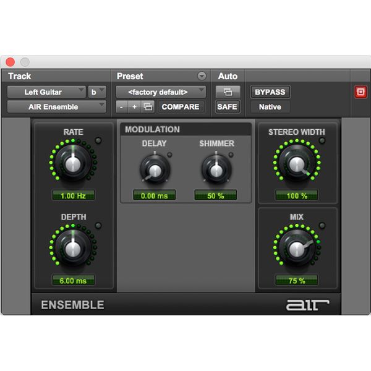Click the 0.00 ms delay value field
The width and height of the screenshot is (371, 371).
pos(154,195)
